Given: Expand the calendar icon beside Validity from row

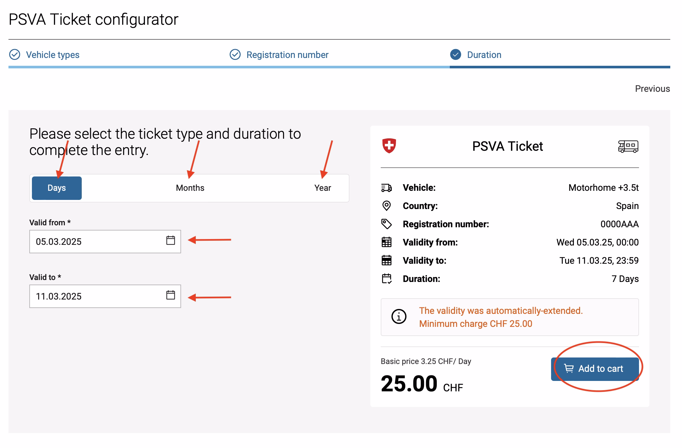Looking at the screenshot, I should click(386, 242).
